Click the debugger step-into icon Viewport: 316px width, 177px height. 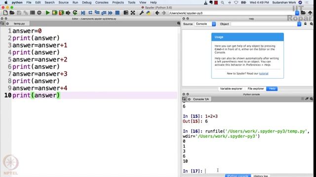(x=97, y=13)
